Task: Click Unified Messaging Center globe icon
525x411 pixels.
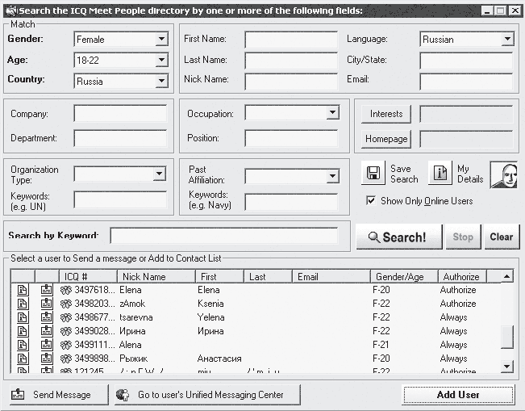Action: [123, 395]
